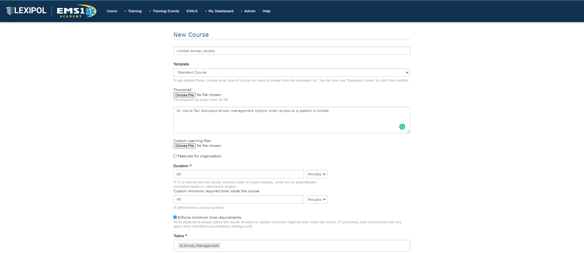Click the resize handle of description textarea
This screenshot has height=253, width=584.
pos(408,132)
